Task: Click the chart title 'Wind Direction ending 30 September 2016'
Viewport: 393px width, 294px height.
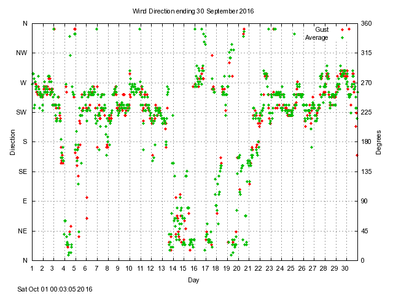Action: coord(193,11)
